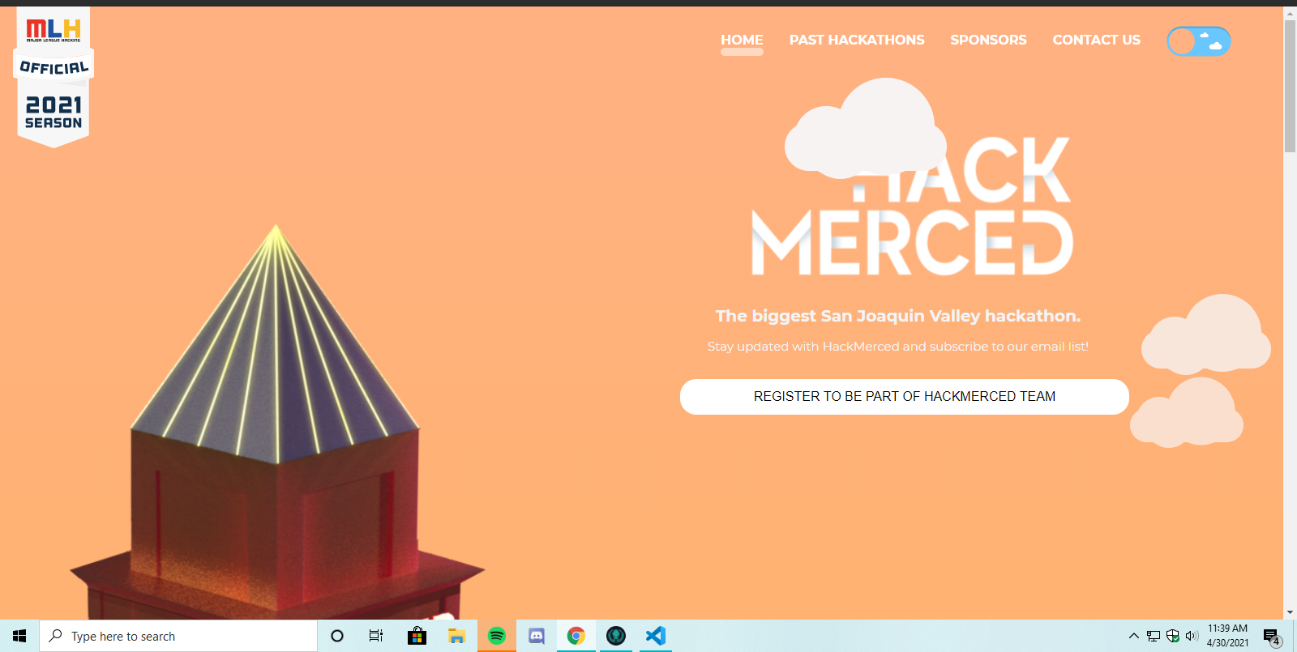The height and width of the screenshot is (652, 1297).
Task: Open the SPONSORS navigation item
Action: pos(988,40)
